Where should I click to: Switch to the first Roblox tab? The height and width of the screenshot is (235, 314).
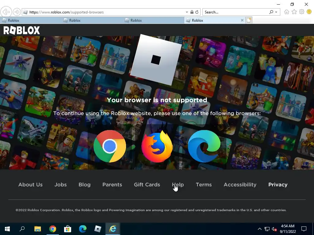point(31,21)
